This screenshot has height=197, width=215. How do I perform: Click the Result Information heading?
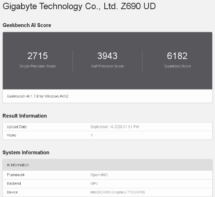25,116
